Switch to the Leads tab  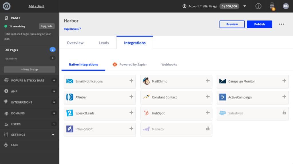pos(104,43)
